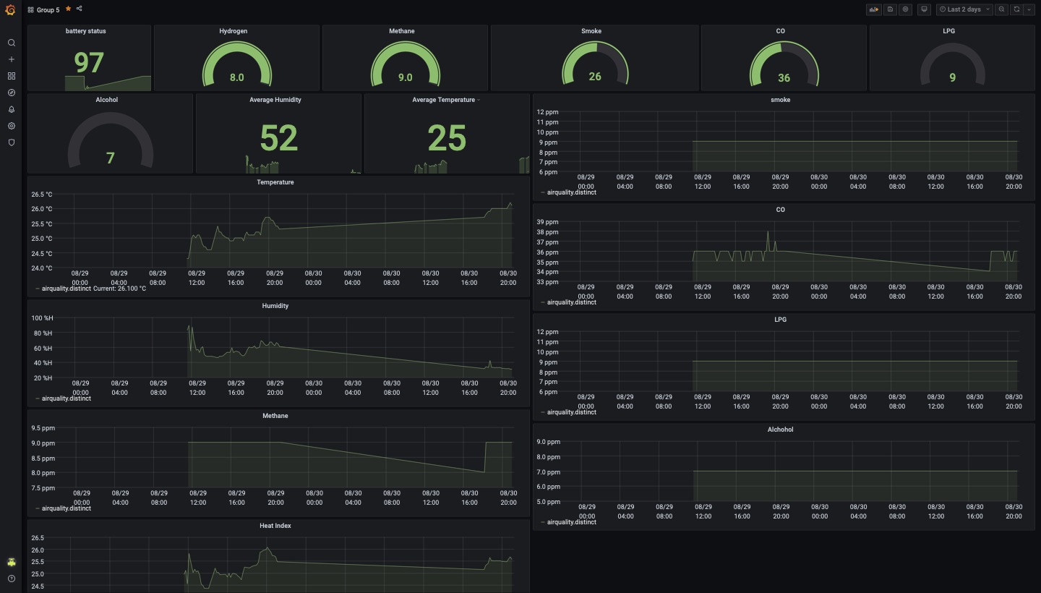Open the Temperature panel title menu

pos(275,182)
